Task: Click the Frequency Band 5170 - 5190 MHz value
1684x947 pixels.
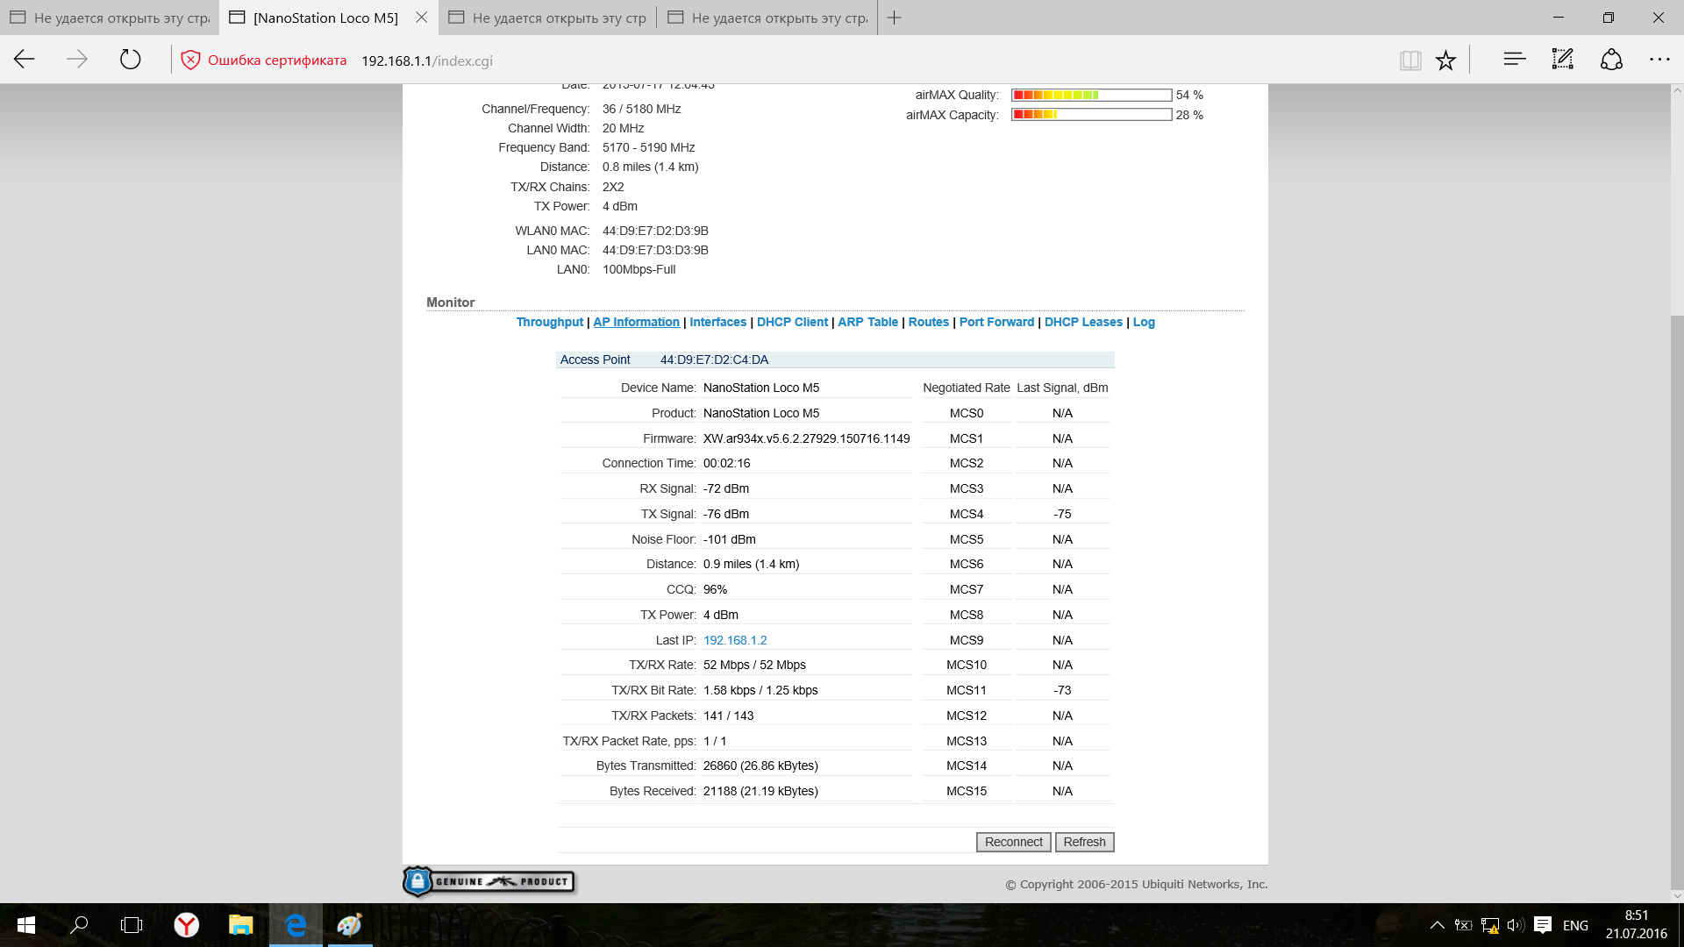Action: coord(648,147)
